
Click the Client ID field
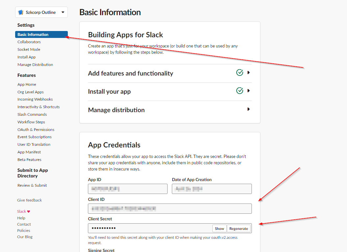point(170,208)
